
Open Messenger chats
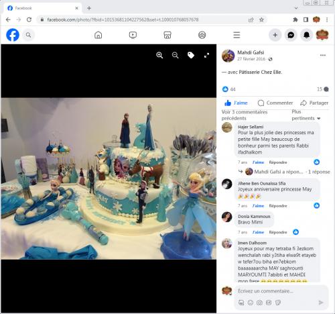point(291,35)
